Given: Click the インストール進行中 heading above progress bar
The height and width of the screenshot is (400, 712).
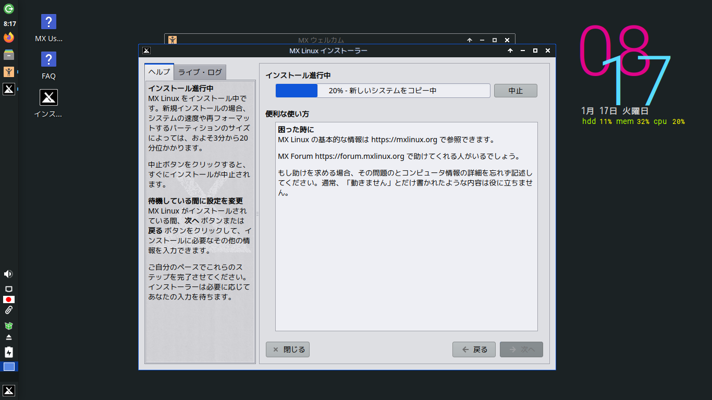Looking at the screenshot, I should (x=298, y=76).
